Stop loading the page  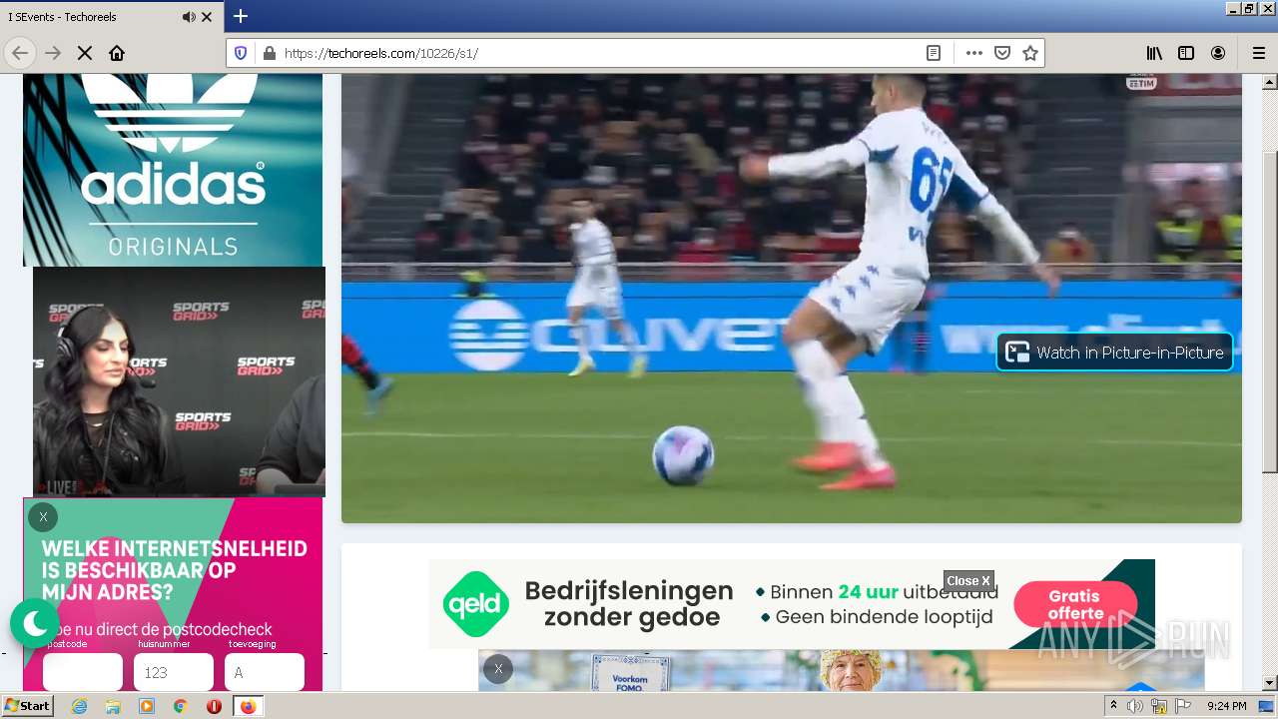pyautogui.click(x=85, y=53)
